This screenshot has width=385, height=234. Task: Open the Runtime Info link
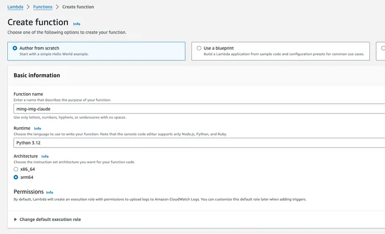point(37,128)
